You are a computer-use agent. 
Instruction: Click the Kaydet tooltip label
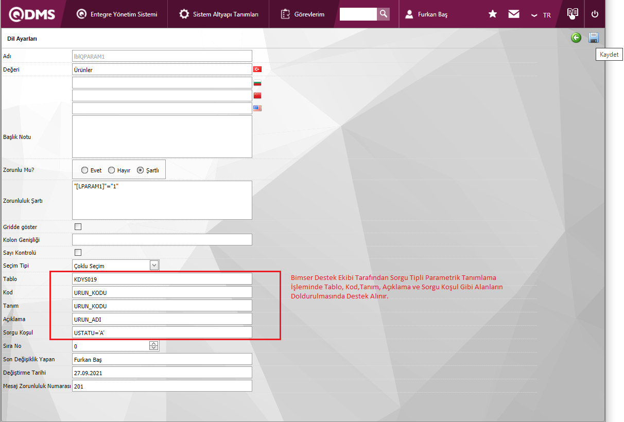[609, 55]
